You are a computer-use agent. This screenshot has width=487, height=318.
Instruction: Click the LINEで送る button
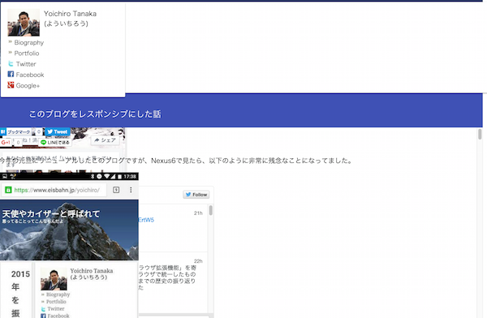pos(55,142)
